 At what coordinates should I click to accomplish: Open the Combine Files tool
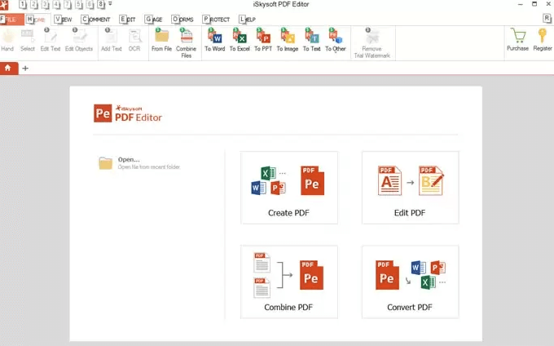[186, 39]
